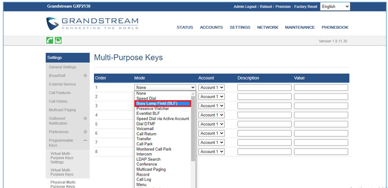Expand the BroadSoft plus icon
Viewport: 388px width, 188px height.
pyautogui.click(x=85, y=76)
